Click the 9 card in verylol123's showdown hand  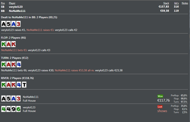(13, 109)
